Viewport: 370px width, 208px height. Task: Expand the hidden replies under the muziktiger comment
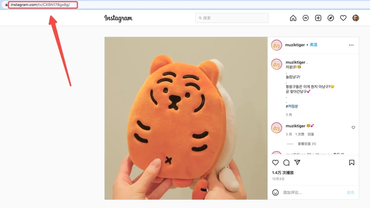click(306, 144)
